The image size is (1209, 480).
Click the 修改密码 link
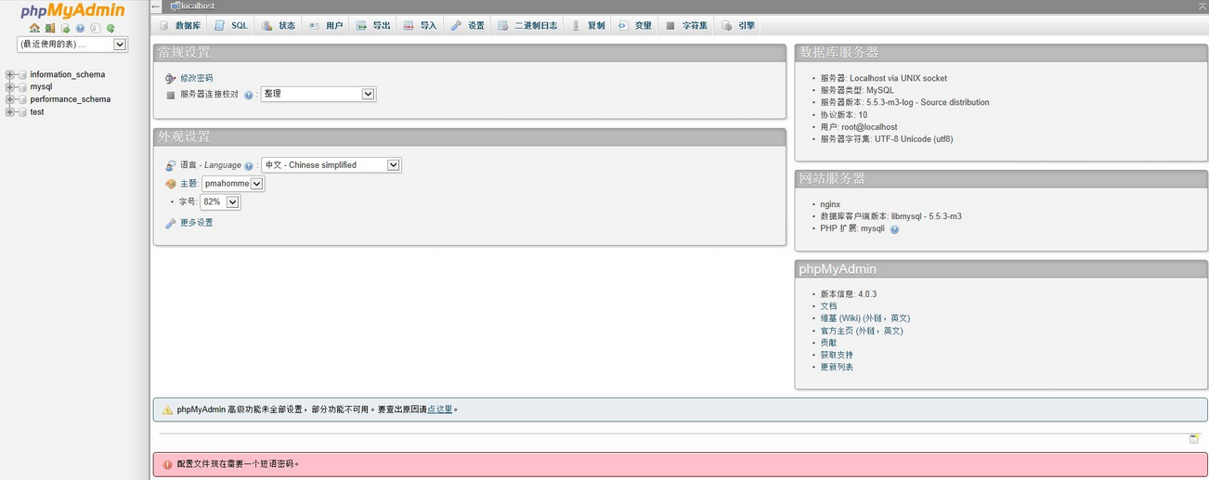196,78
